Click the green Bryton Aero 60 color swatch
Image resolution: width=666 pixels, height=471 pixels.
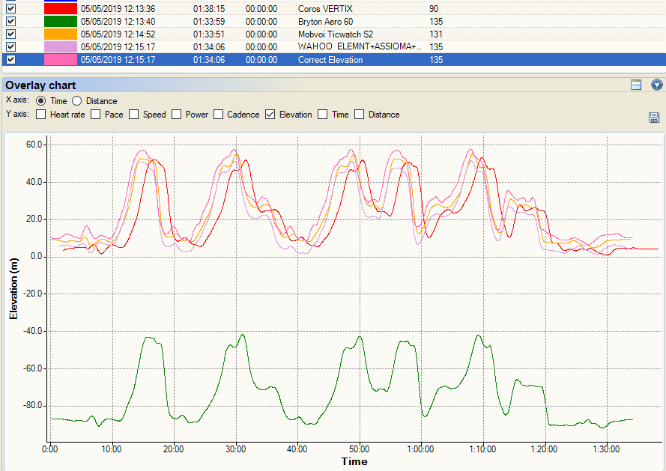coord(60,22)
